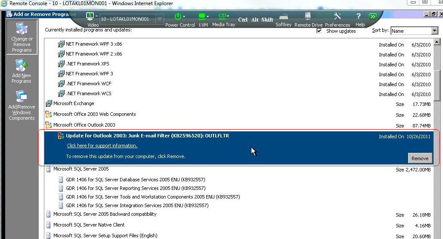The width and height of the screenshot is (443, 239).
Task: Toggle the Show updates checkbox
Action: point(319,31)
